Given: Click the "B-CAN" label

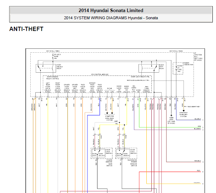Looking at the screenshot, I should tap(110, 88).
